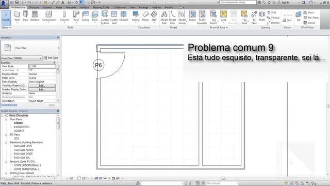Pick the Shaft opening tool
330x186 pixels.
(262, 17)
